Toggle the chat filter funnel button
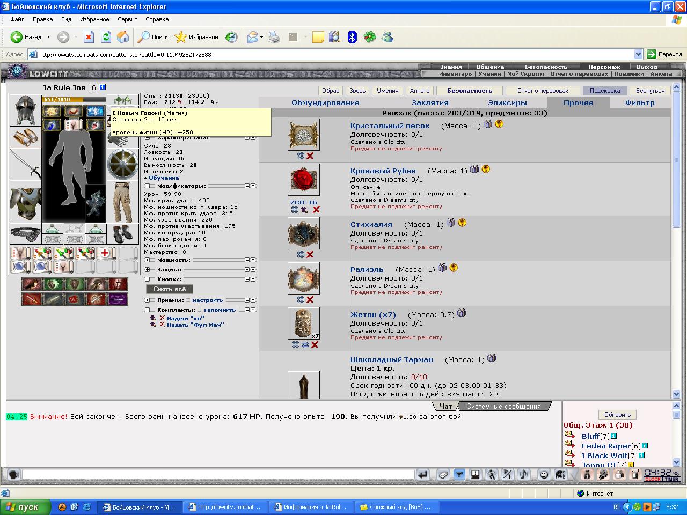Image resolution: width=687 pixels, height=515 pixels. pos(459,474)
